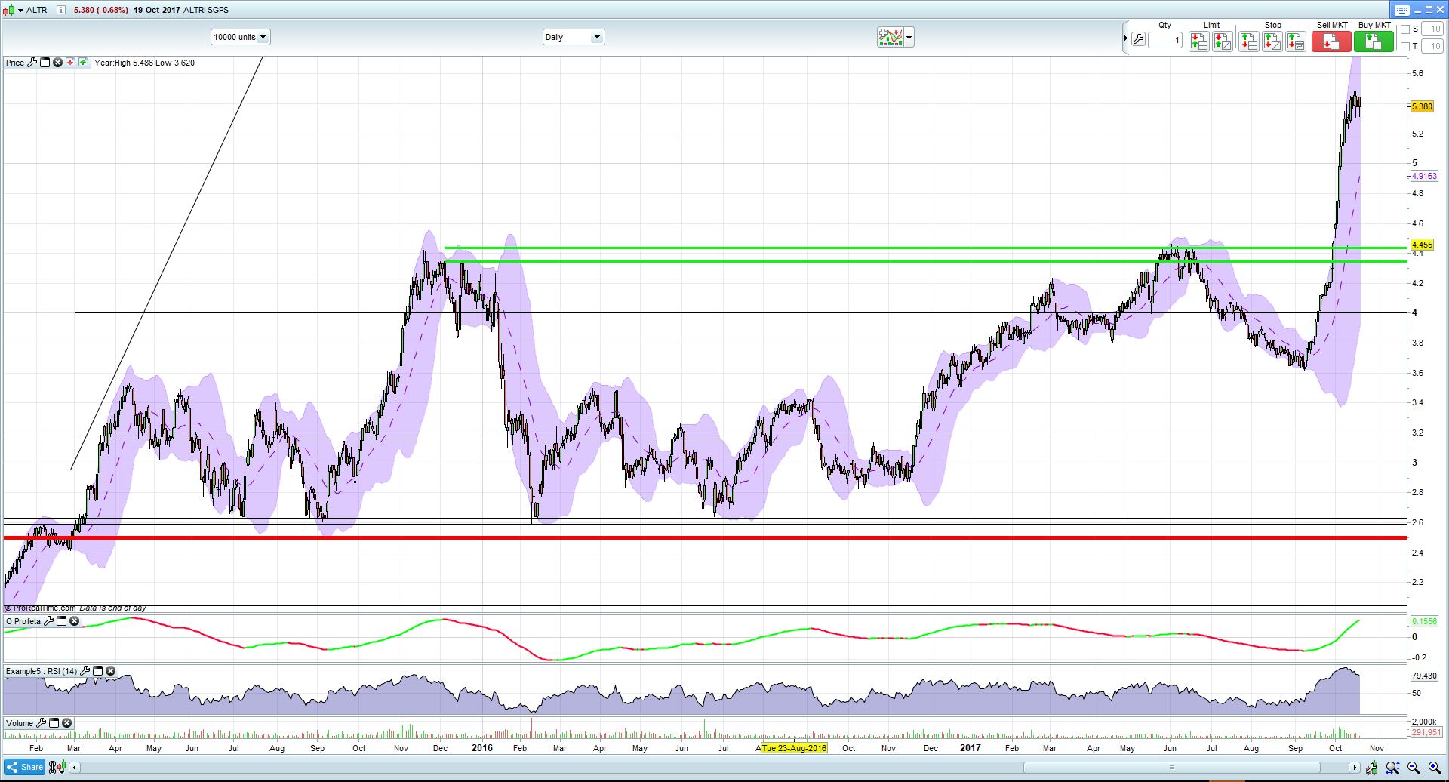Open Price panel settings wrench
This screenshot has height=782, width=1449.
click(x=32, y=63)
